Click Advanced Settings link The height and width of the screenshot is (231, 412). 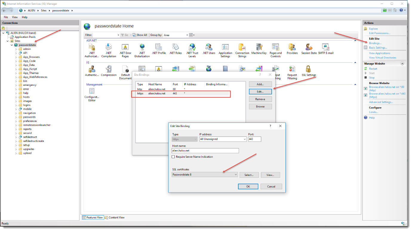coord(381,102)
